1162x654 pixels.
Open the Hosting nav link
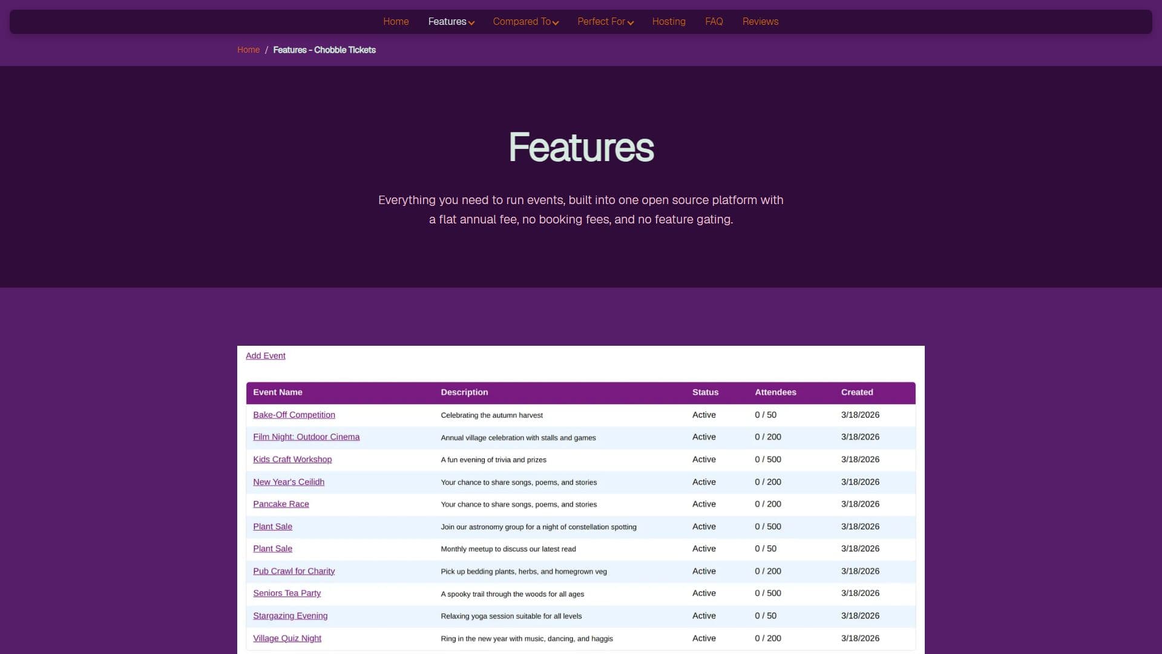[x=669, y=21]
